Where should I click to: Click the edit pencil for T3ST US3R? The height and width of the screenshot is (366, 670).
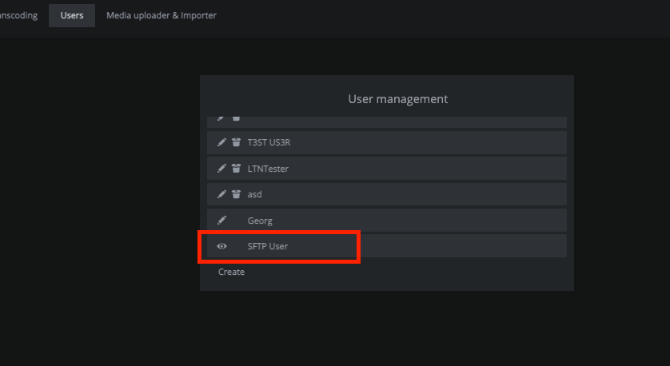tap(222, 143)
